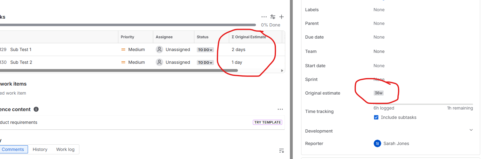Edit the 36w original estimate value
Viewport: 483px width, 159px height.
pos(379,93)
